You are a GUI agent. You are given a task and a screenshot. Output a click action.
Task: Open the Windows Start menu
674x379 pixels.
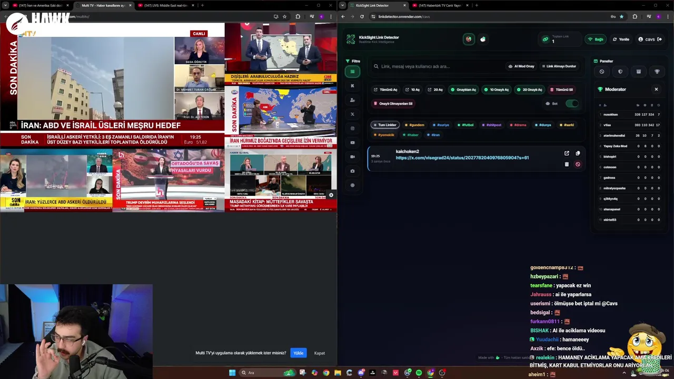232,373
